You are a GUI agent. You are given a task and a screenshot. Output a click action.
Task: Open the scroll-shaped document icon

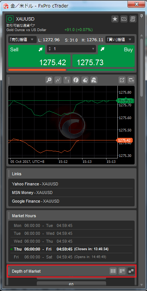[x=133, y=19]
